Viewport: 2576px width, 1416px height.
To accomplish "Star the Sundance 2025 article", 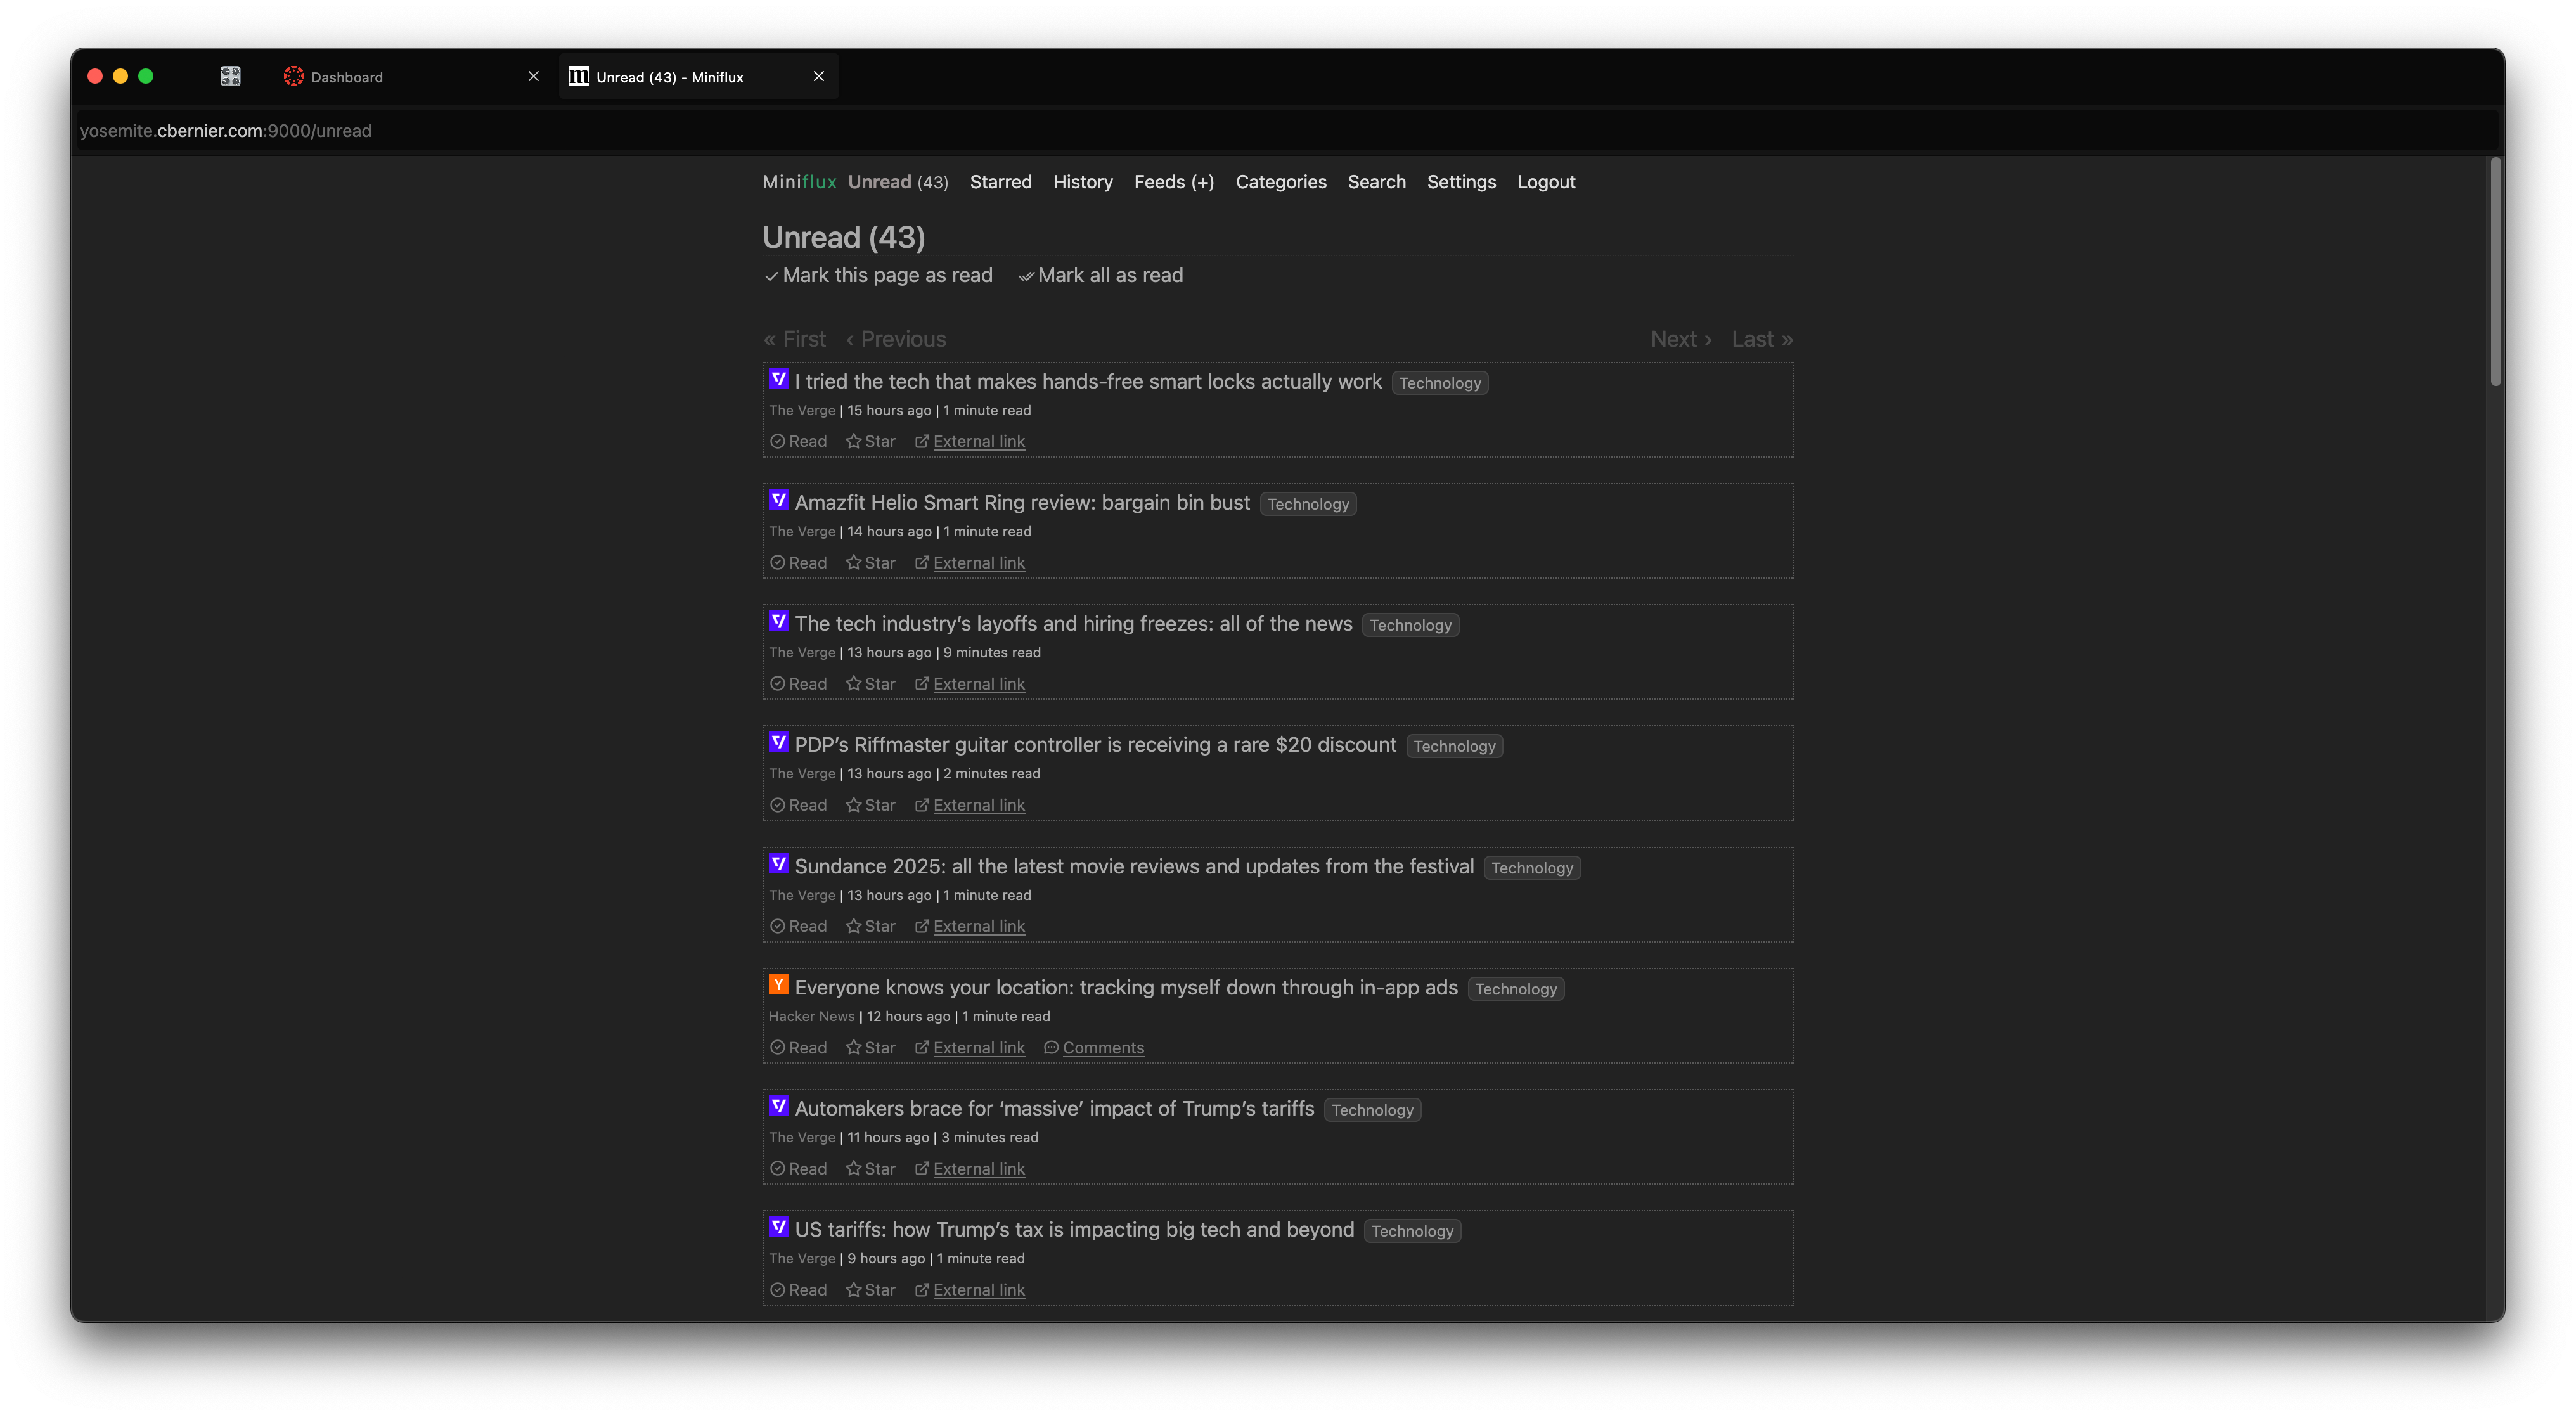I will pyautogui.click(x=870, y=926).
